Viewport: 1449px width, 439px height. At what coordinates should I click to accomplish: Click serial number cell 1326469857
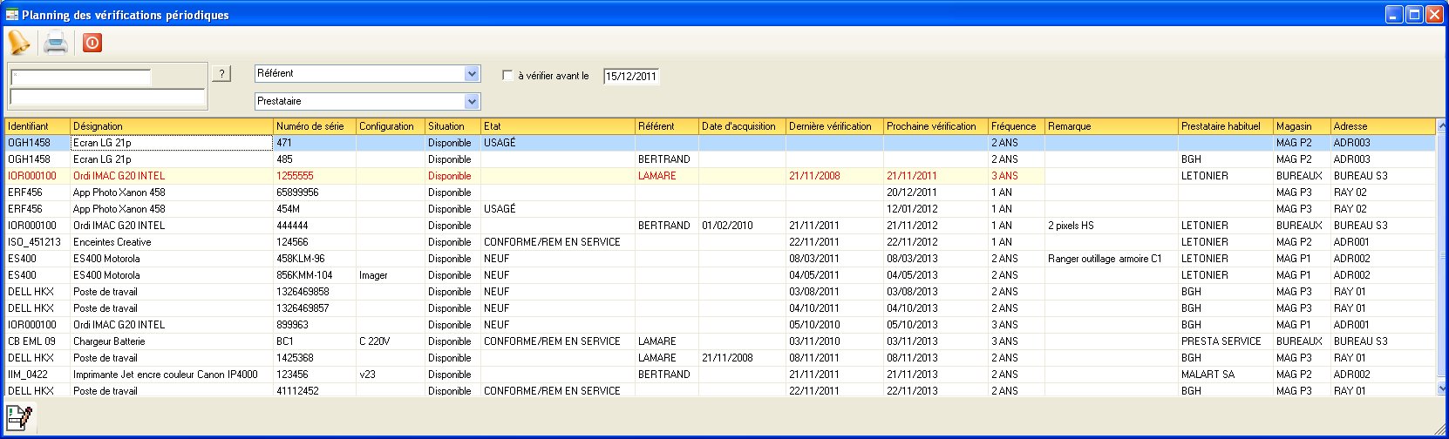(315, 308)
